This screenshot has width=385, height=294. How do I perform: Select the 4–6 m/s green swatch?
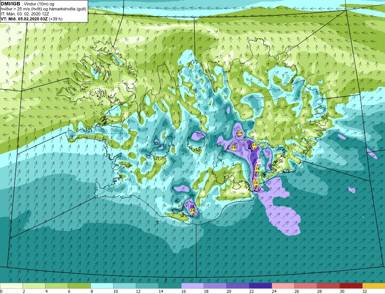coord(57,286)
